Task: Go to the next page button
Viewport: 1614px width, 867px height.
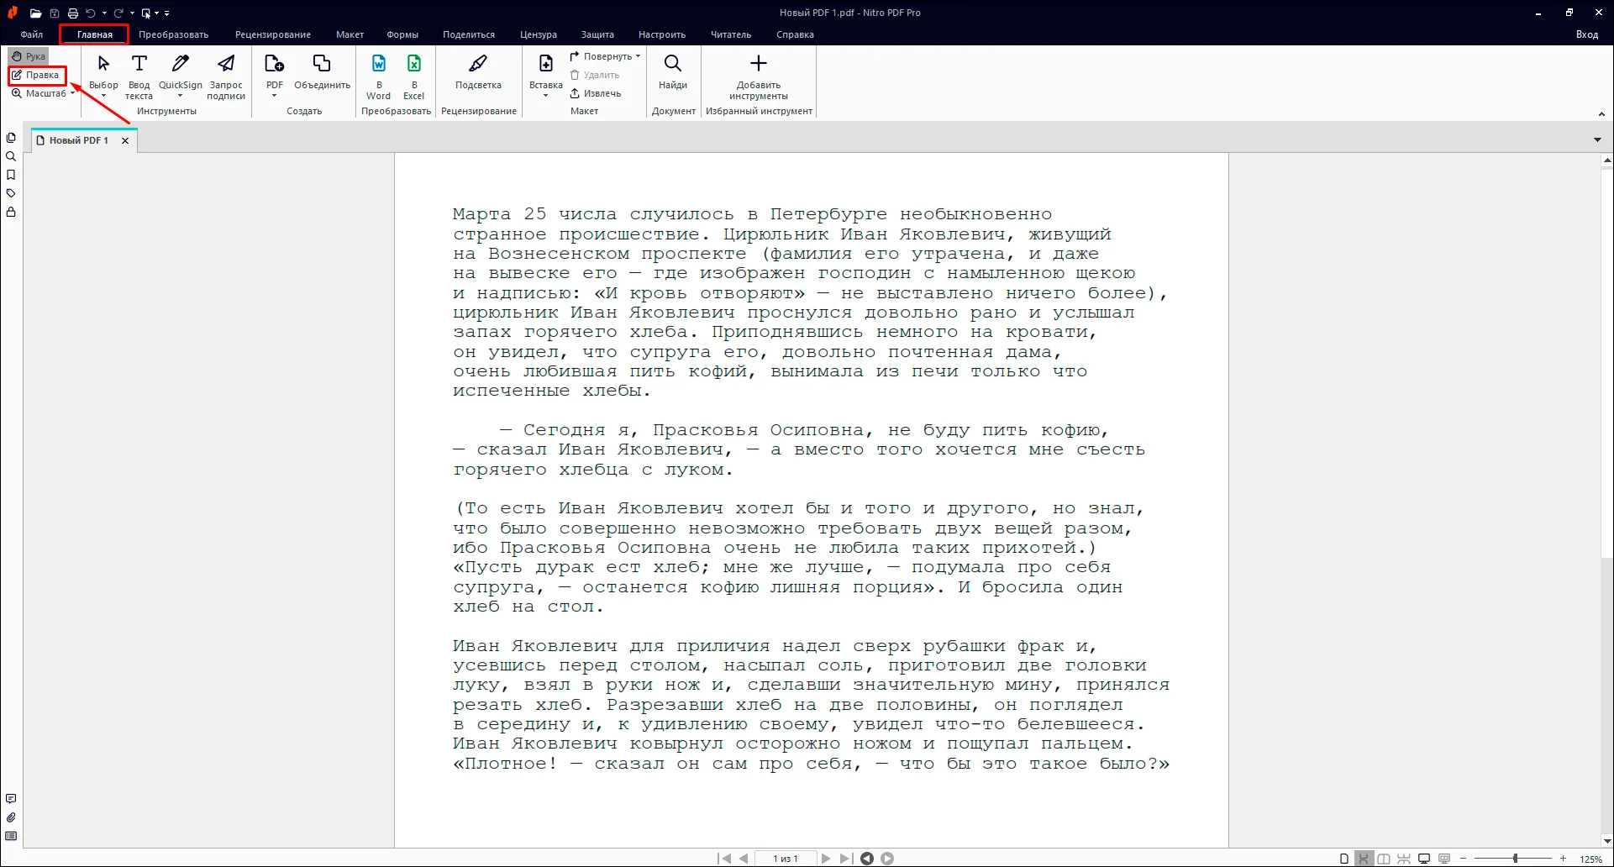Action: coord(826,859)
